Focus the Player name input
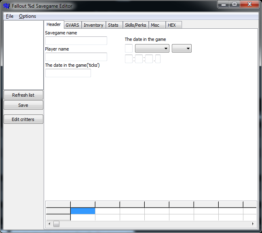Viewport: 262px width, 233px height. click(76, 57)
